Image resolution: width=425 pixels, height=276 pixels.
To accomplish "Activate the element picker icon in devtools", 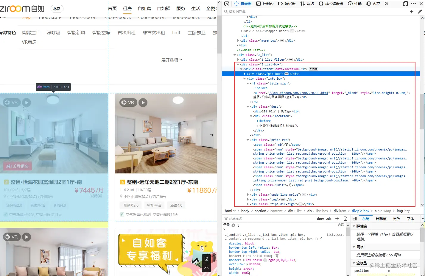I will click(x=227, y=4).
